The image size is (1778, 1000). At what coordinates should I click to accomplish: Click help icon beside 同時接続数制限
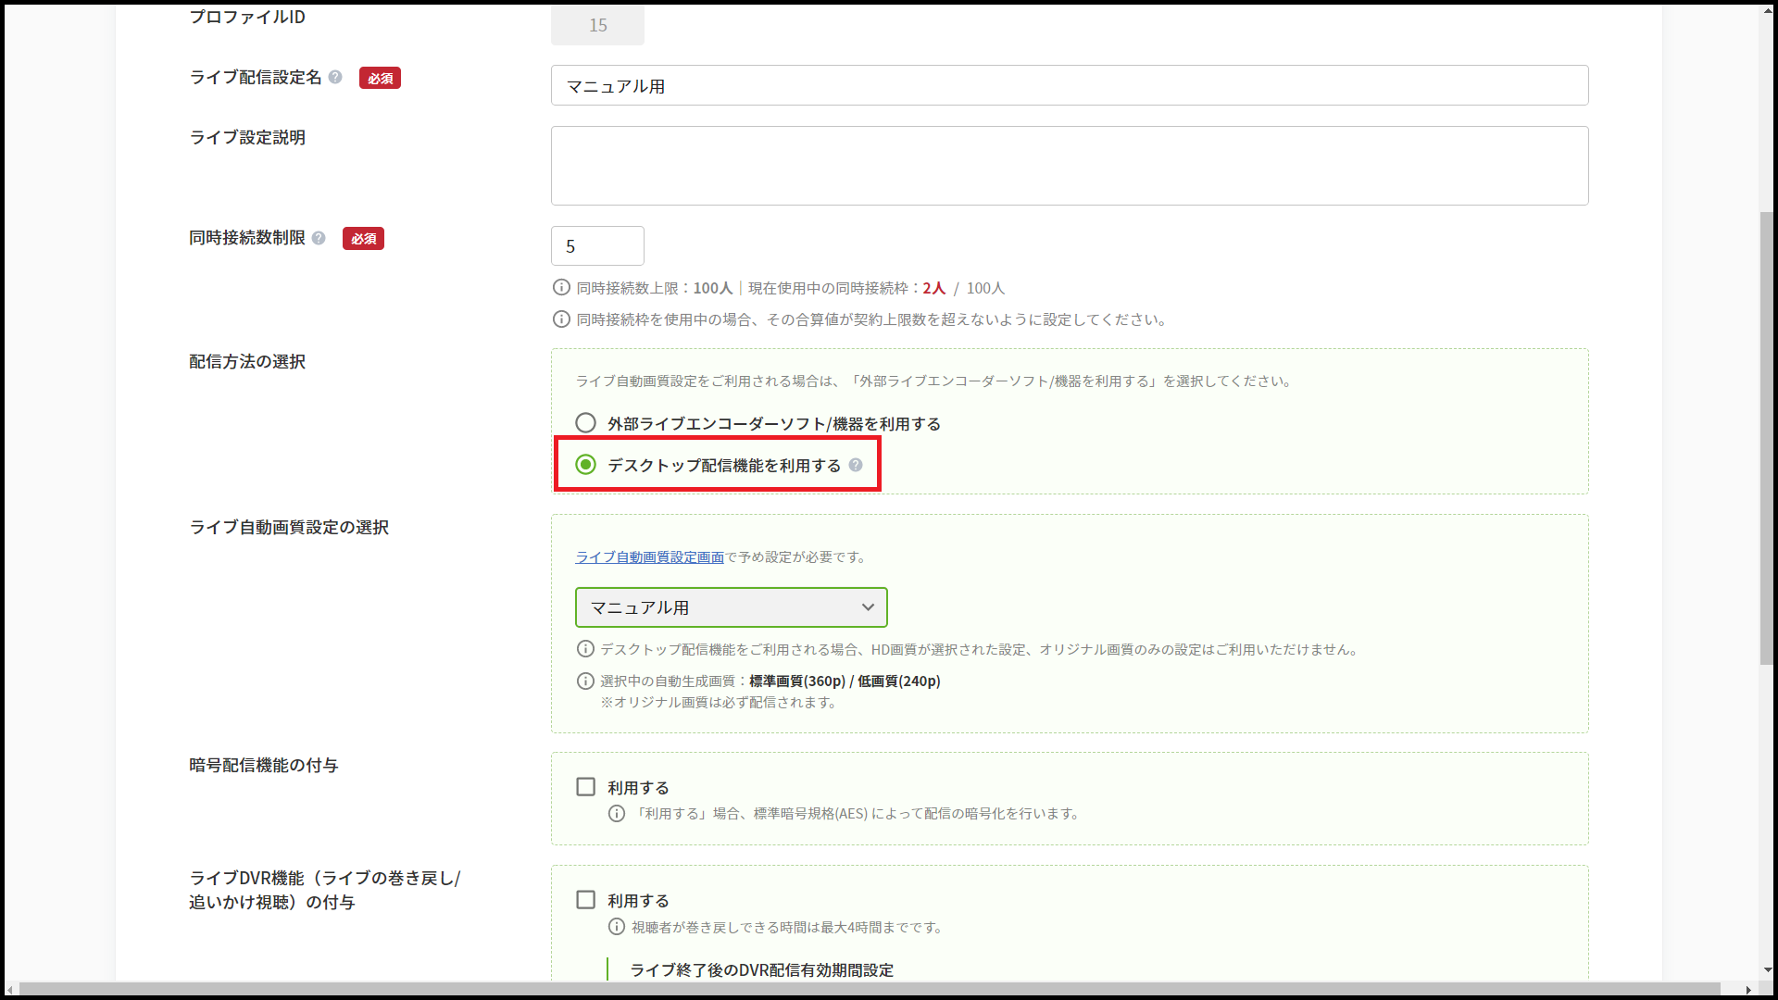[x=319, y=238]
